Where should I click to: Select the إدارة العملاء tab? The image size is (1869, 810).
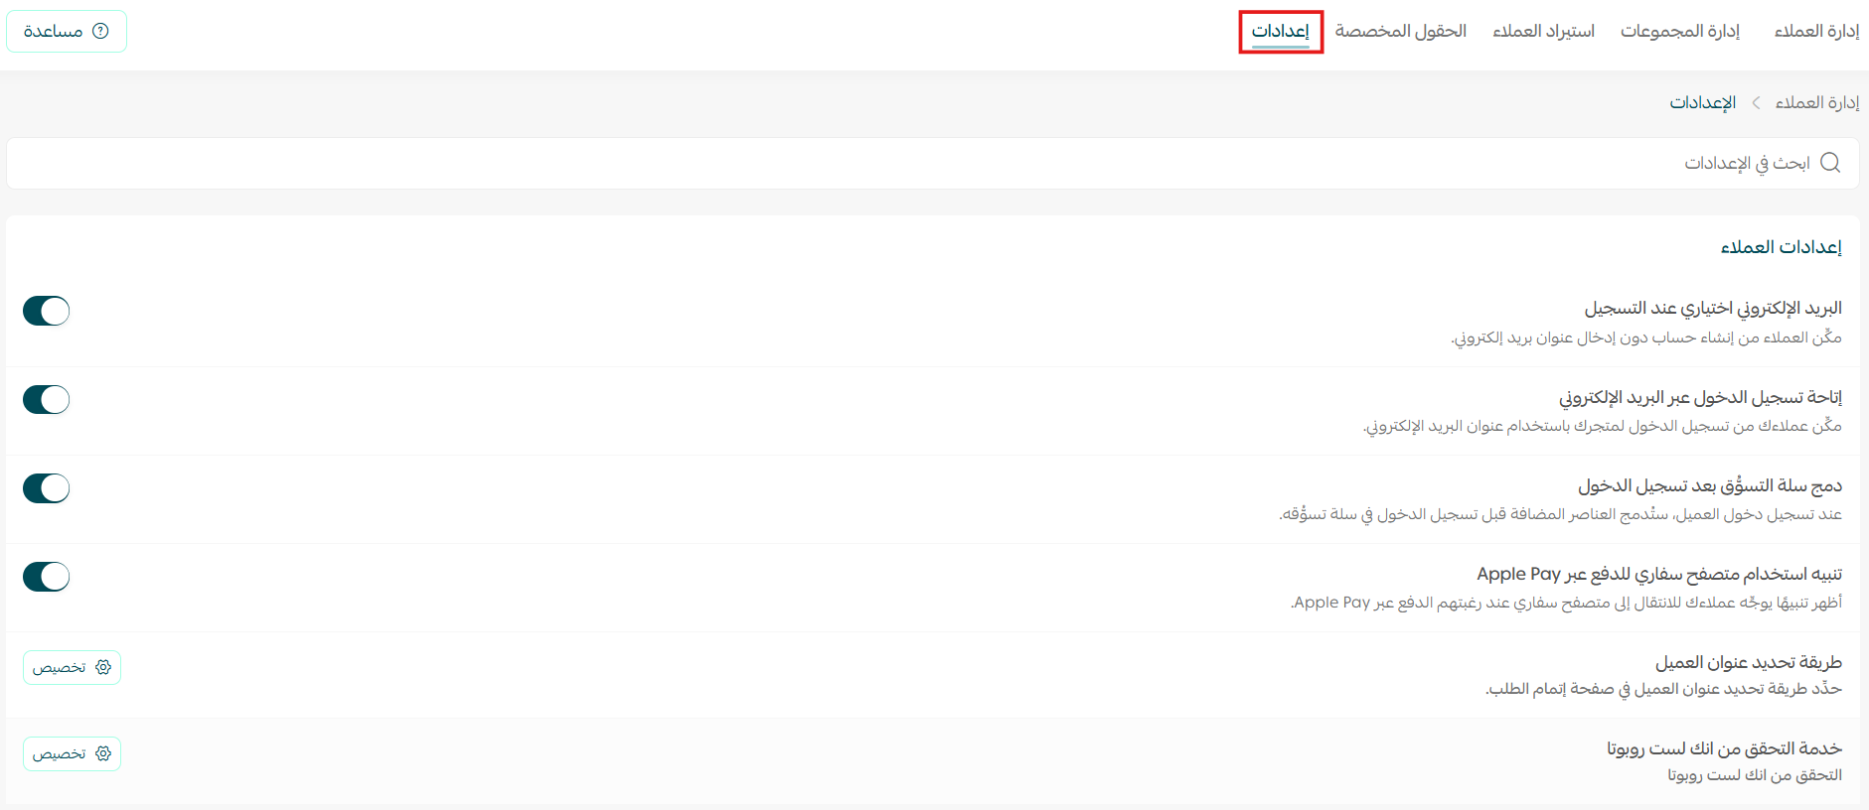coord(1816,32)
